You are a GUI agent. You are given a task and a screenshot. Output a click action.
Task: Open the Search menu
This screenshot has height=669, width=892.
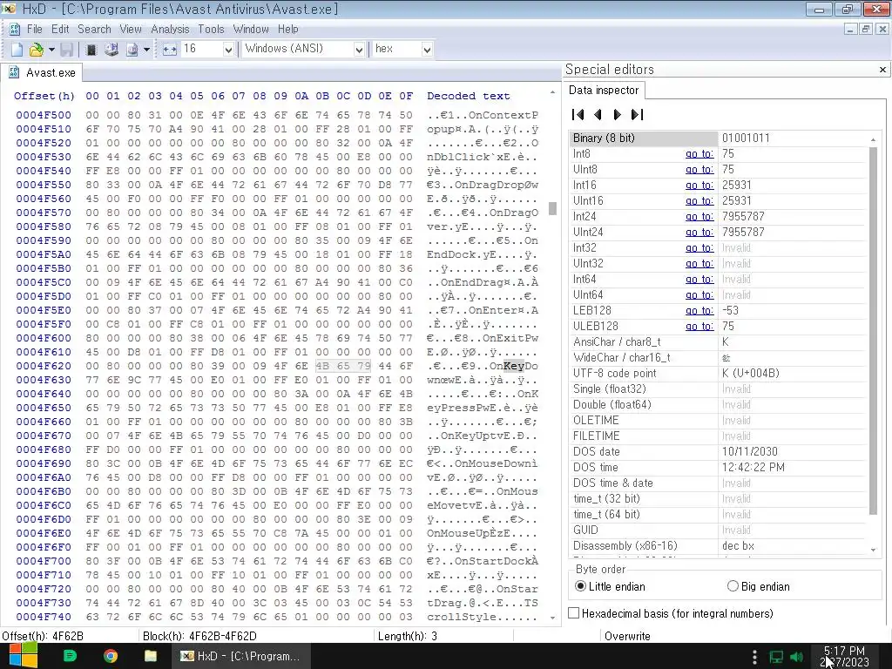94,29
